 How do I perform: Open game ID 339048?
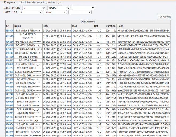9,109
